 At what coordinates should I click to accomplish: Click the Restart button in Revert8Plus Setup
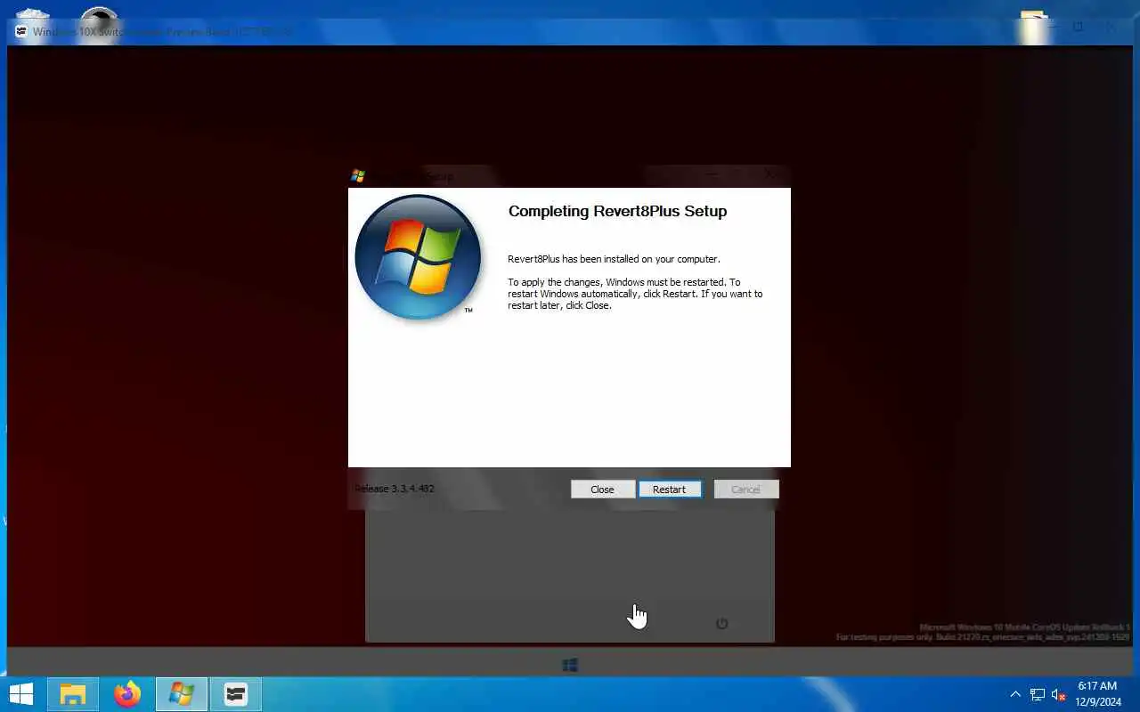pyautogui.click(x=670, y=489)
